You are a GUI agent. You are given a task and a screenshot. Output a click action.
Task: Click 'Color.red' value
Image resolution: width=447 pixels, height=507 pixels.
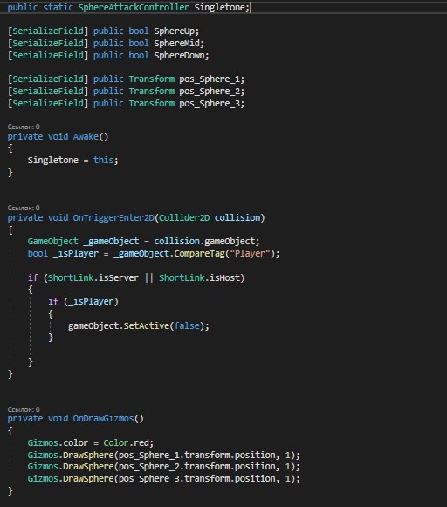click(126, 442)
